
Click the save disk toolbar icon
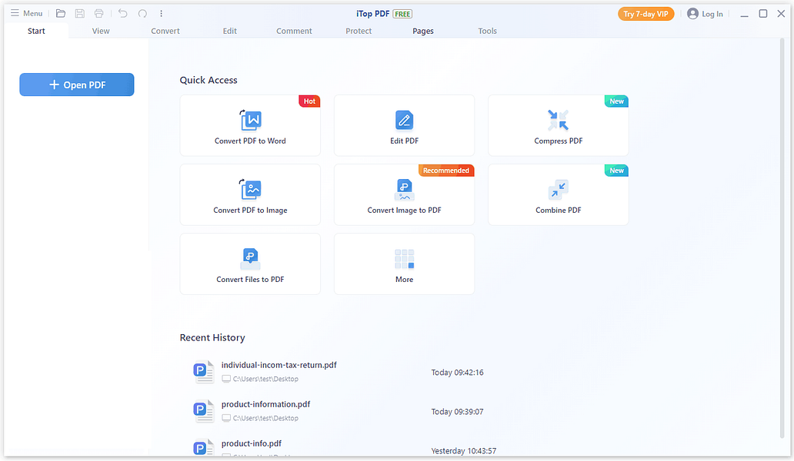(x=79, y=13)
